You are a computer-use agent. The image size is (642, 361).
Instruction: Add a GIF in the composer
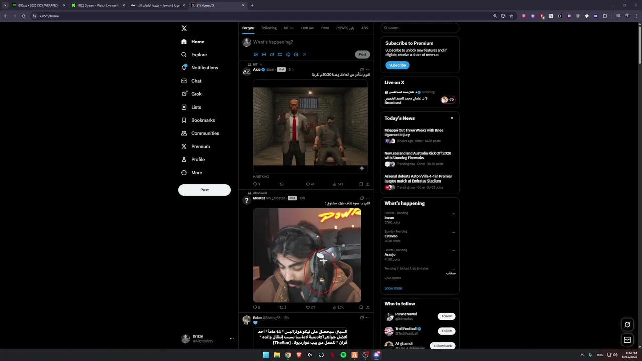coord(264,54)
